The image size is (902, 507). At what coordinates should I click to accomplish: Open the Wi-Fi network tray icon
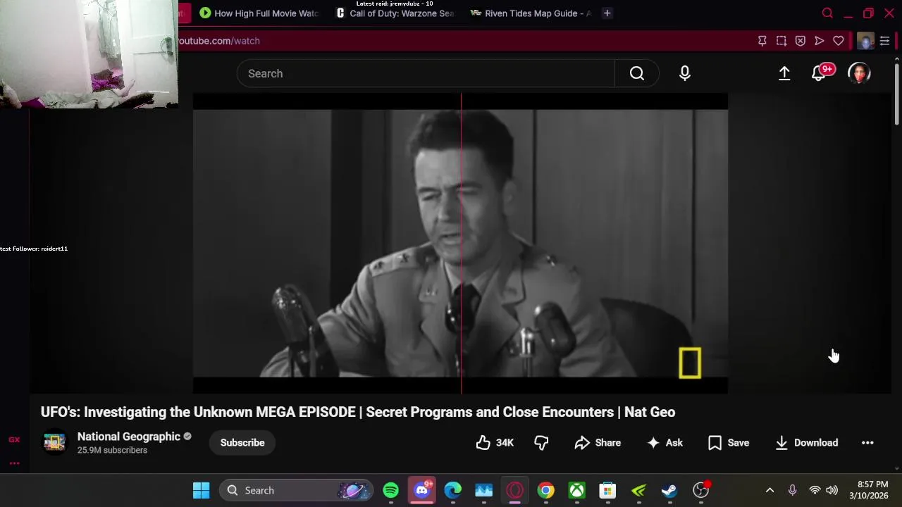815,490
